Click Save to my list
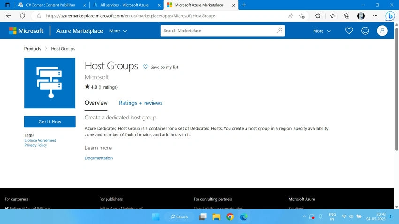This screenshot has width=399, height=224. pos(164,67)
